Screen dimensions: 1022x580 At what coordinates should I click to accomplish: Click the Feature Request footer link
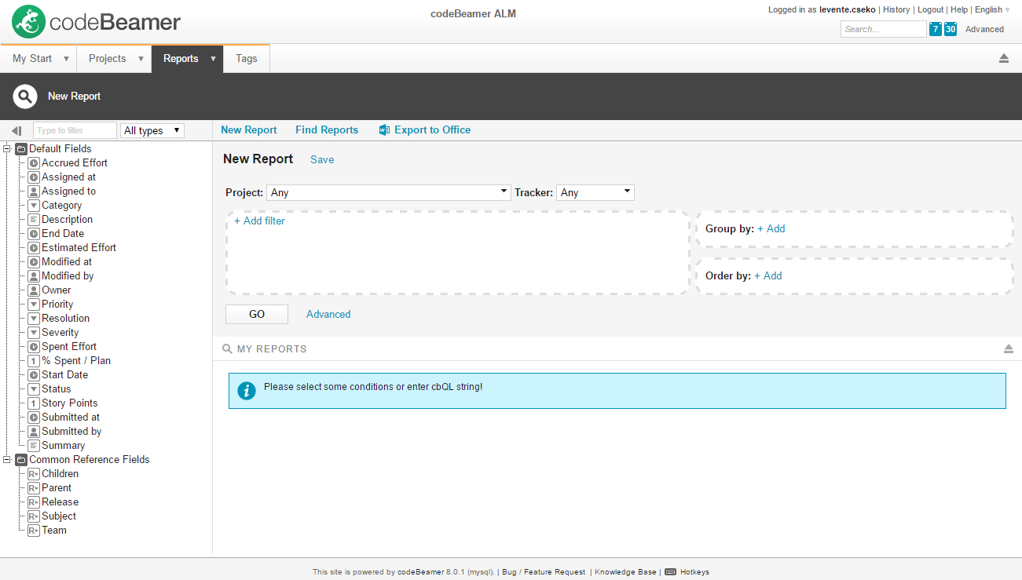[555, 572]
